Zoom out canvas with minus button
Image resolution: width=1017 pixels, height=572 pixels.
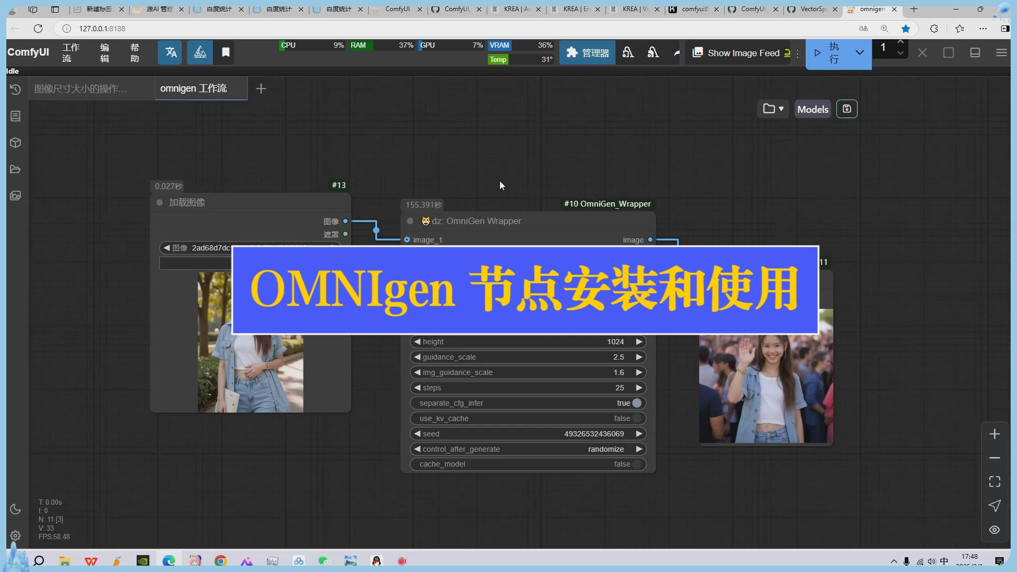(994, 458)
